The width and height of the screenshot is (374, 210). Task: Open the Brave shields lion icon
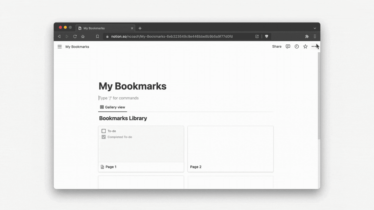coord(266,37)
